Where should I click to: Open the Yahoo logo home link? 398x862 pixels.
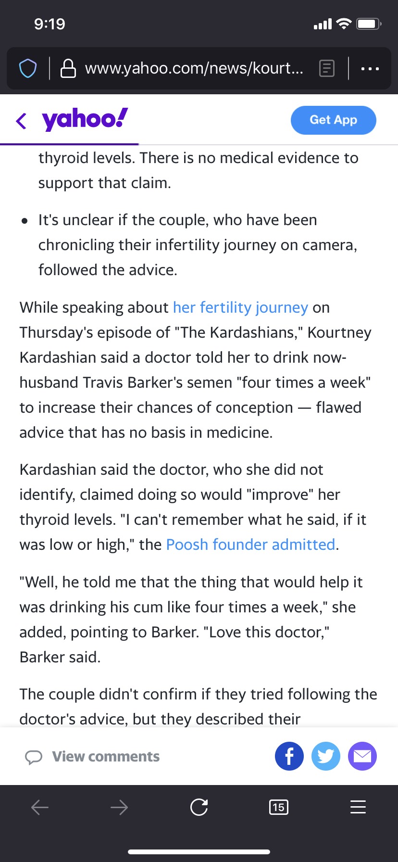pos(85,119)
